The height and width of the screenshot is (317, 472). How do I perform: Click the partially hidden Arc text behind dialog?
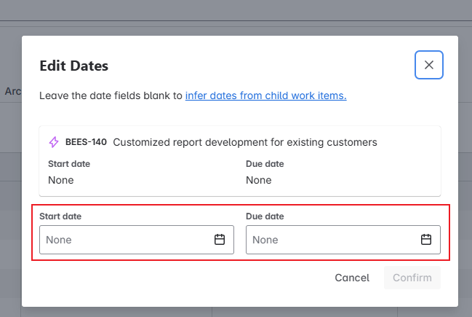pyautogui.click(x=12, y=91)
